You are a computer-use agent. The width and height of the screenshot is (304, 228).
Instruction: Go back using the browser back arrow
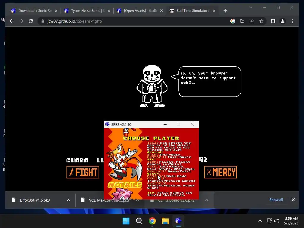12,21
